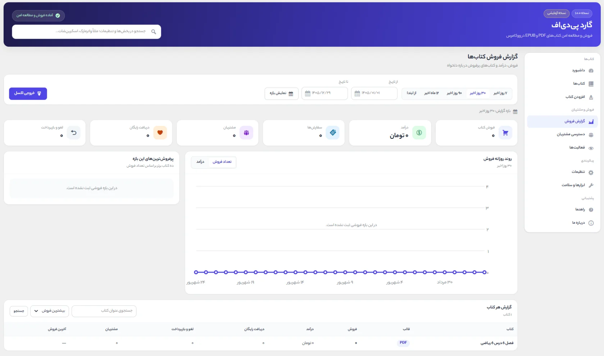This screenshot has width=604, height=356.
Task: Click the سفارش‌ها card icon
Action: (333, 133)
